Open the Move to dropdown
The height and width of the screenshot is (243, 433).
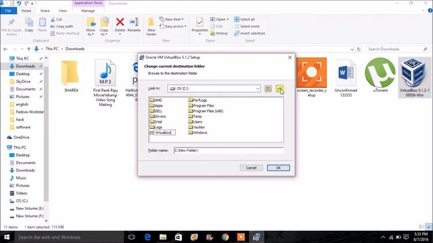pos(91,27)
